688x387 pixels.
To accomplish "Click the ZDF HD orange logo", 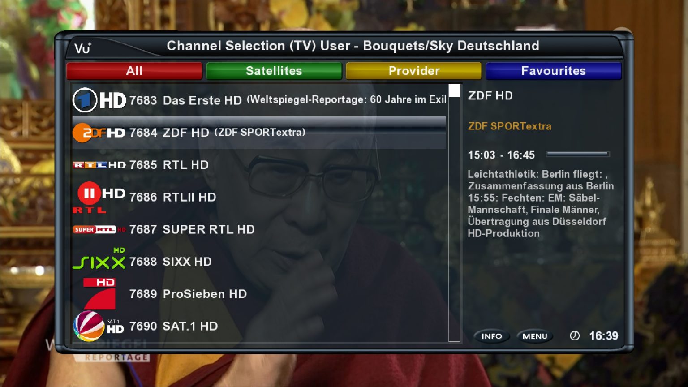I will 99,133.
